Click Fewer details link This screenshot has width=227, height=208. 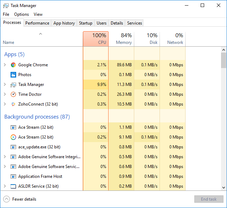click(x=24, y=199)
